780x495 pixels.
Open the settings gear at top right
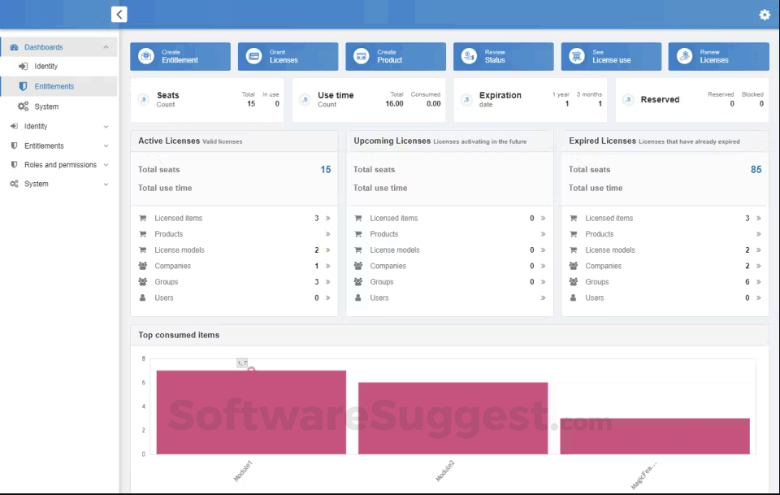click(763, 14)
